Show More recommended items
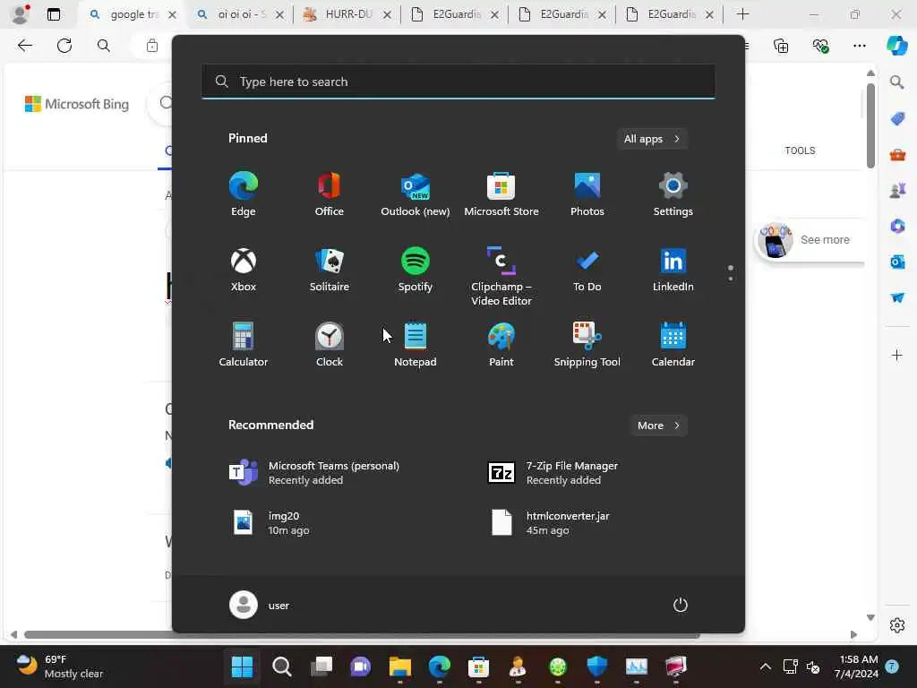Image resolution: width=917 pixels, height=688 pixels. 658,426
